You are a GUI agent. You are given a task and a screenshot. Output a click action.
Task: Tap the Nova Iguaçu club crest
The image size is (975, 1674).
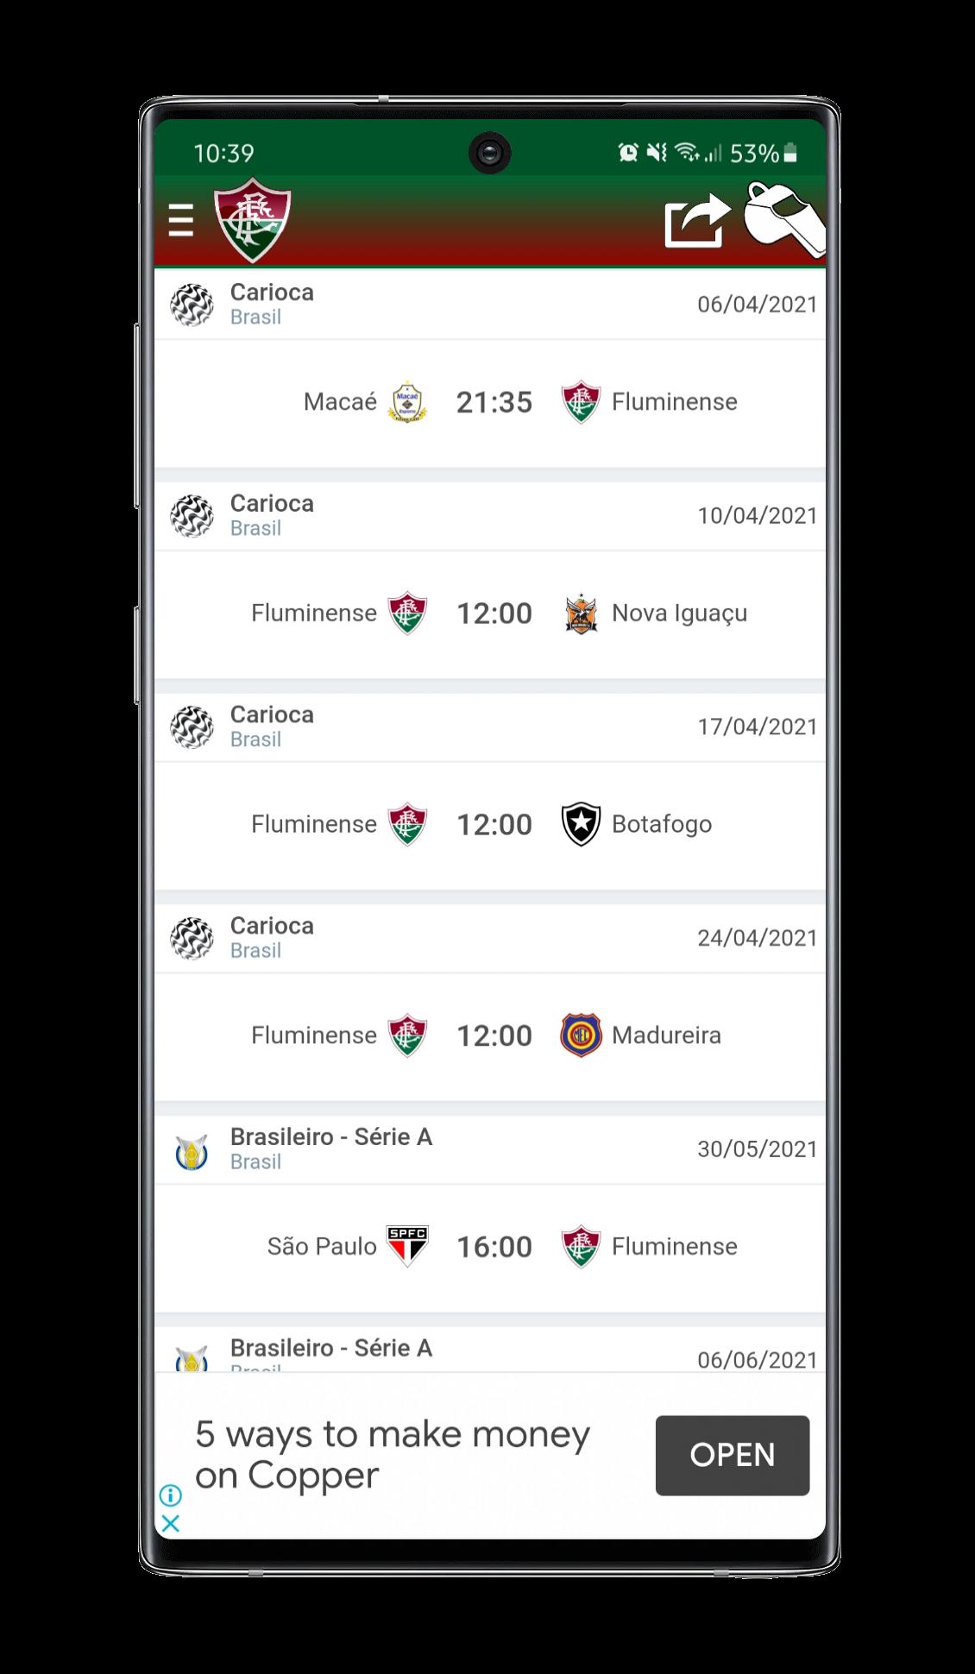[581, 614]
